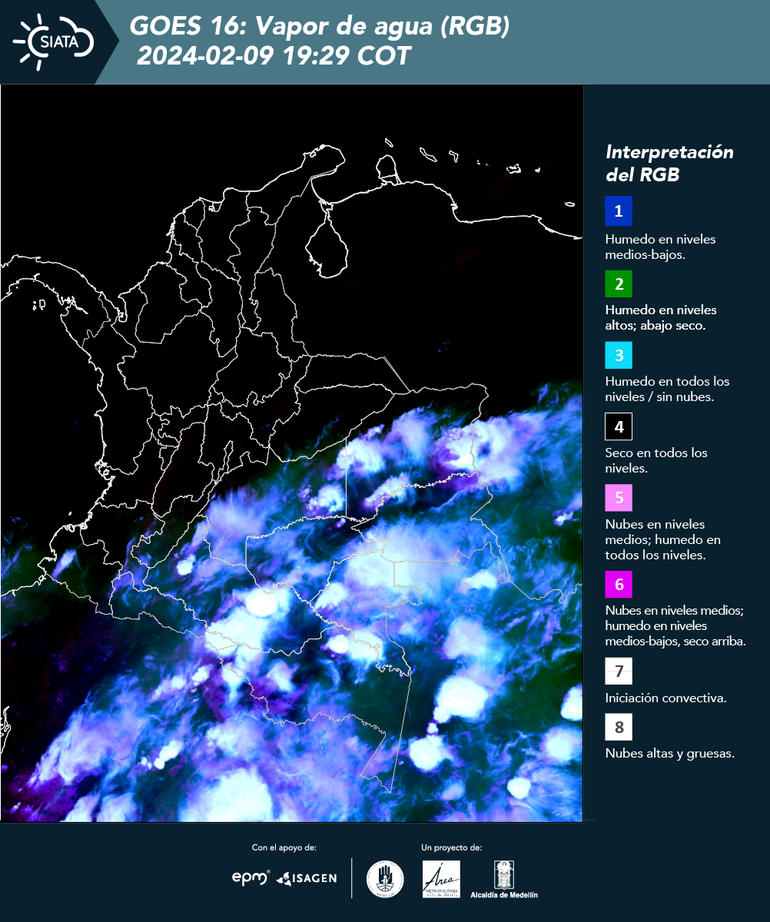
Task: Click the black legend swatch numbered 4
Action: tap(619, 426)
